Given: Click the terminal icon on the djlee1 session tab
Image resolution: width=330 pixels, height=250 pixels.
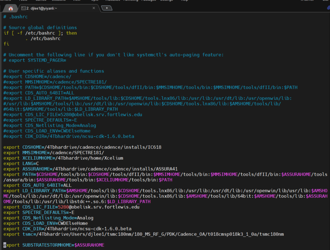Looking at the screenshot, I should click(23, 8).
